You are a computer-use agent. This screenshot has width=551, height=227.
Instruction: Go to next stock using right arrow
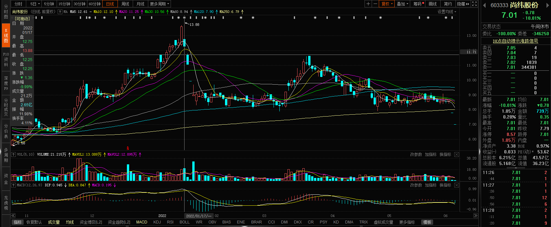coord(547,5)
